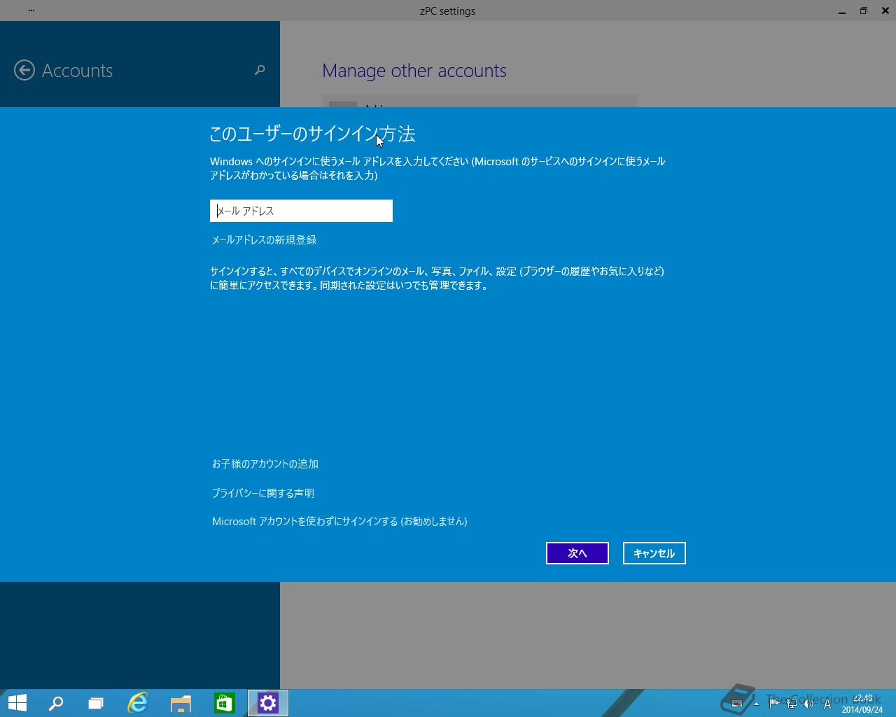Launch Internet Explorer from the taskbar
Viewport: 896px width, 717px height.
[x=138, y=703]
